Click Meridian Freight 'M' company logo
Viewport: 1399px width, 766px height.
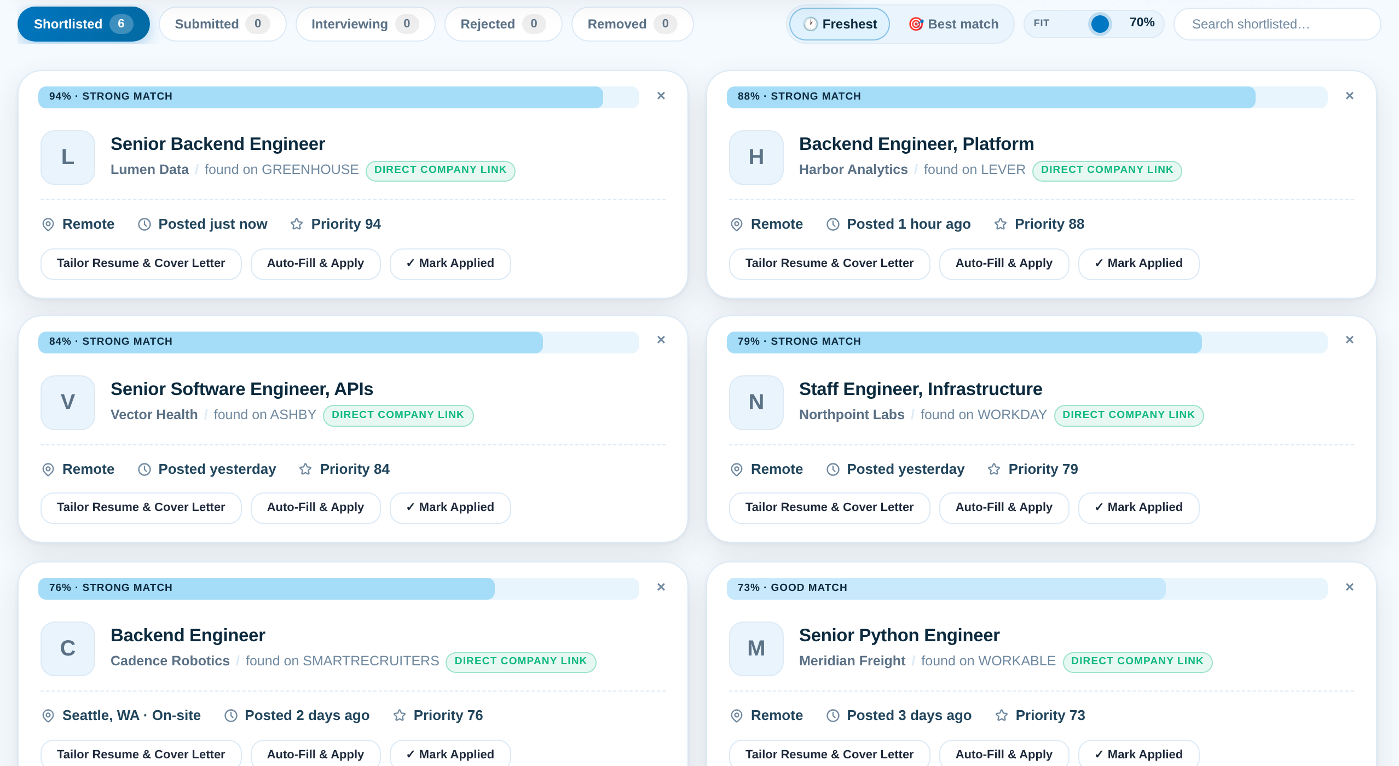(756, 649)
